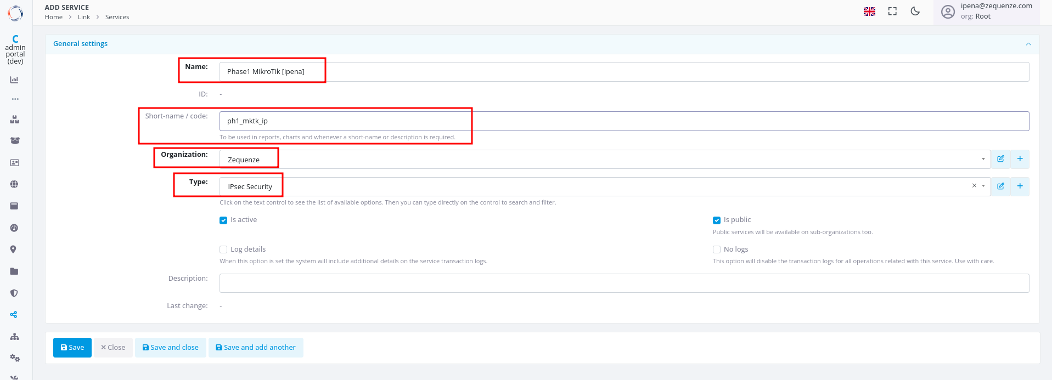This screenshot has width=1052, height=380.
Task: Open the Organization dropdown
Action: (604, 160)
